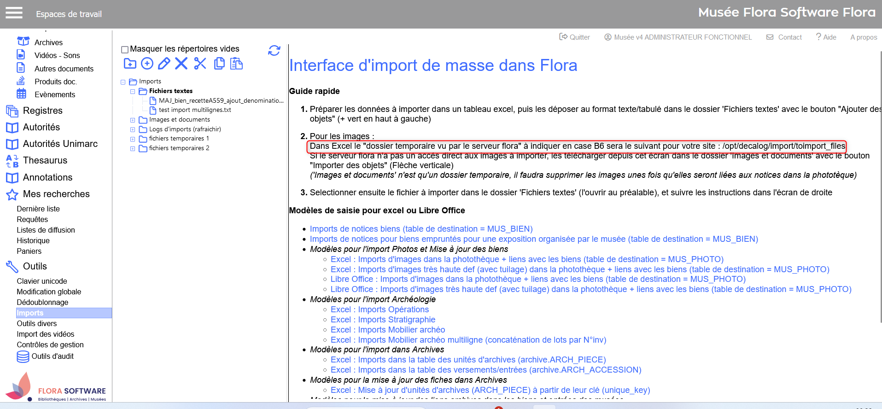The image size is (882, 409).
Task: Open Import des vidéos
Action: (x=46, y=334)
